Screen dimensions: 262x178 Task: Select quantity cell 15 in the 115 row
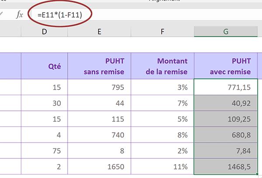click(x=45, y=119)
